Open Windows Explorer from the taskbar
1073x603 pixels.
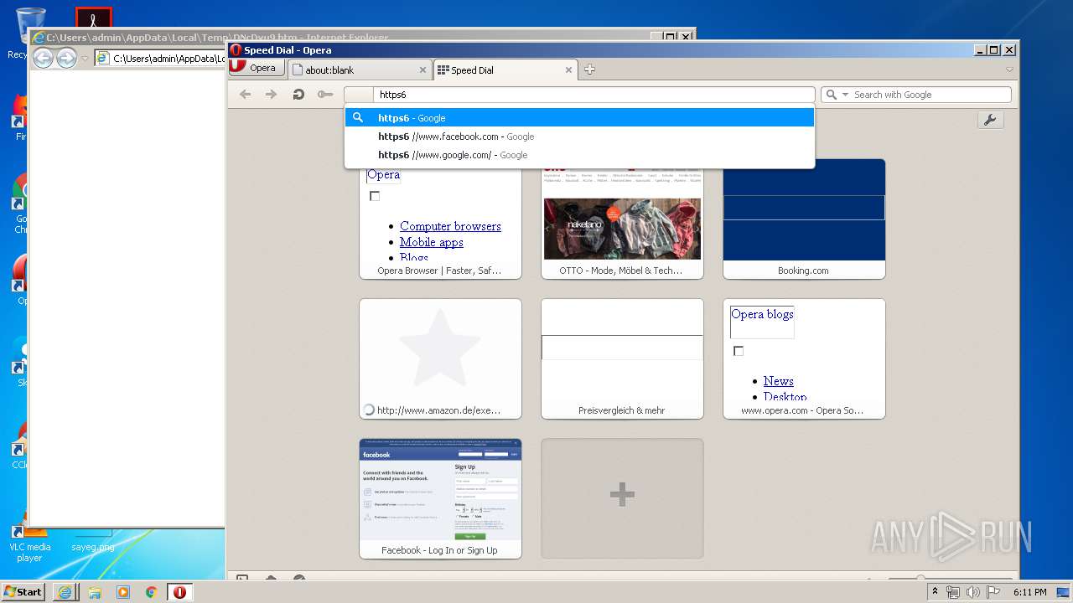95,592
